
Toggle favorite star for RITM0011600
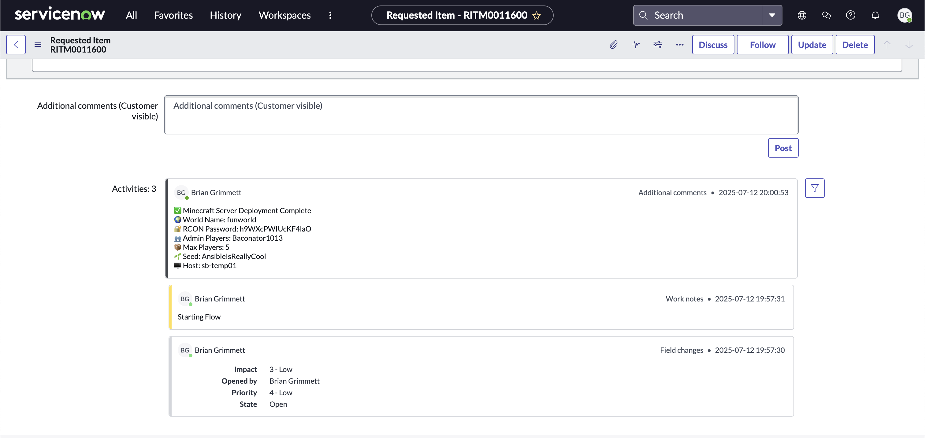[x=537, y=15]
